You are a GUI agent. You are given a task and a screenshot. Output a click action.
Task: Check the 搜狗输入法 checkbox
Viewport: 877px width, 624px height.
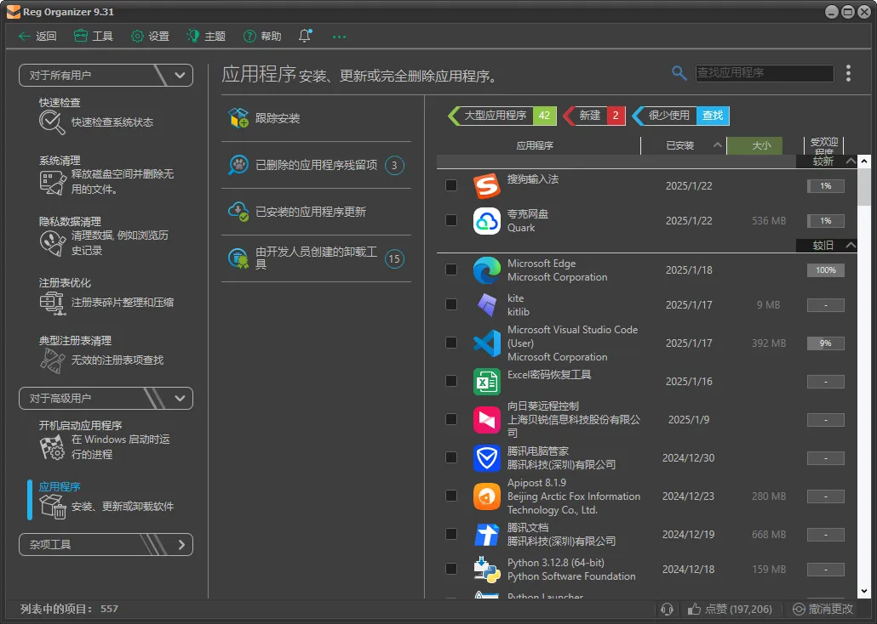(x=450, y=185)
